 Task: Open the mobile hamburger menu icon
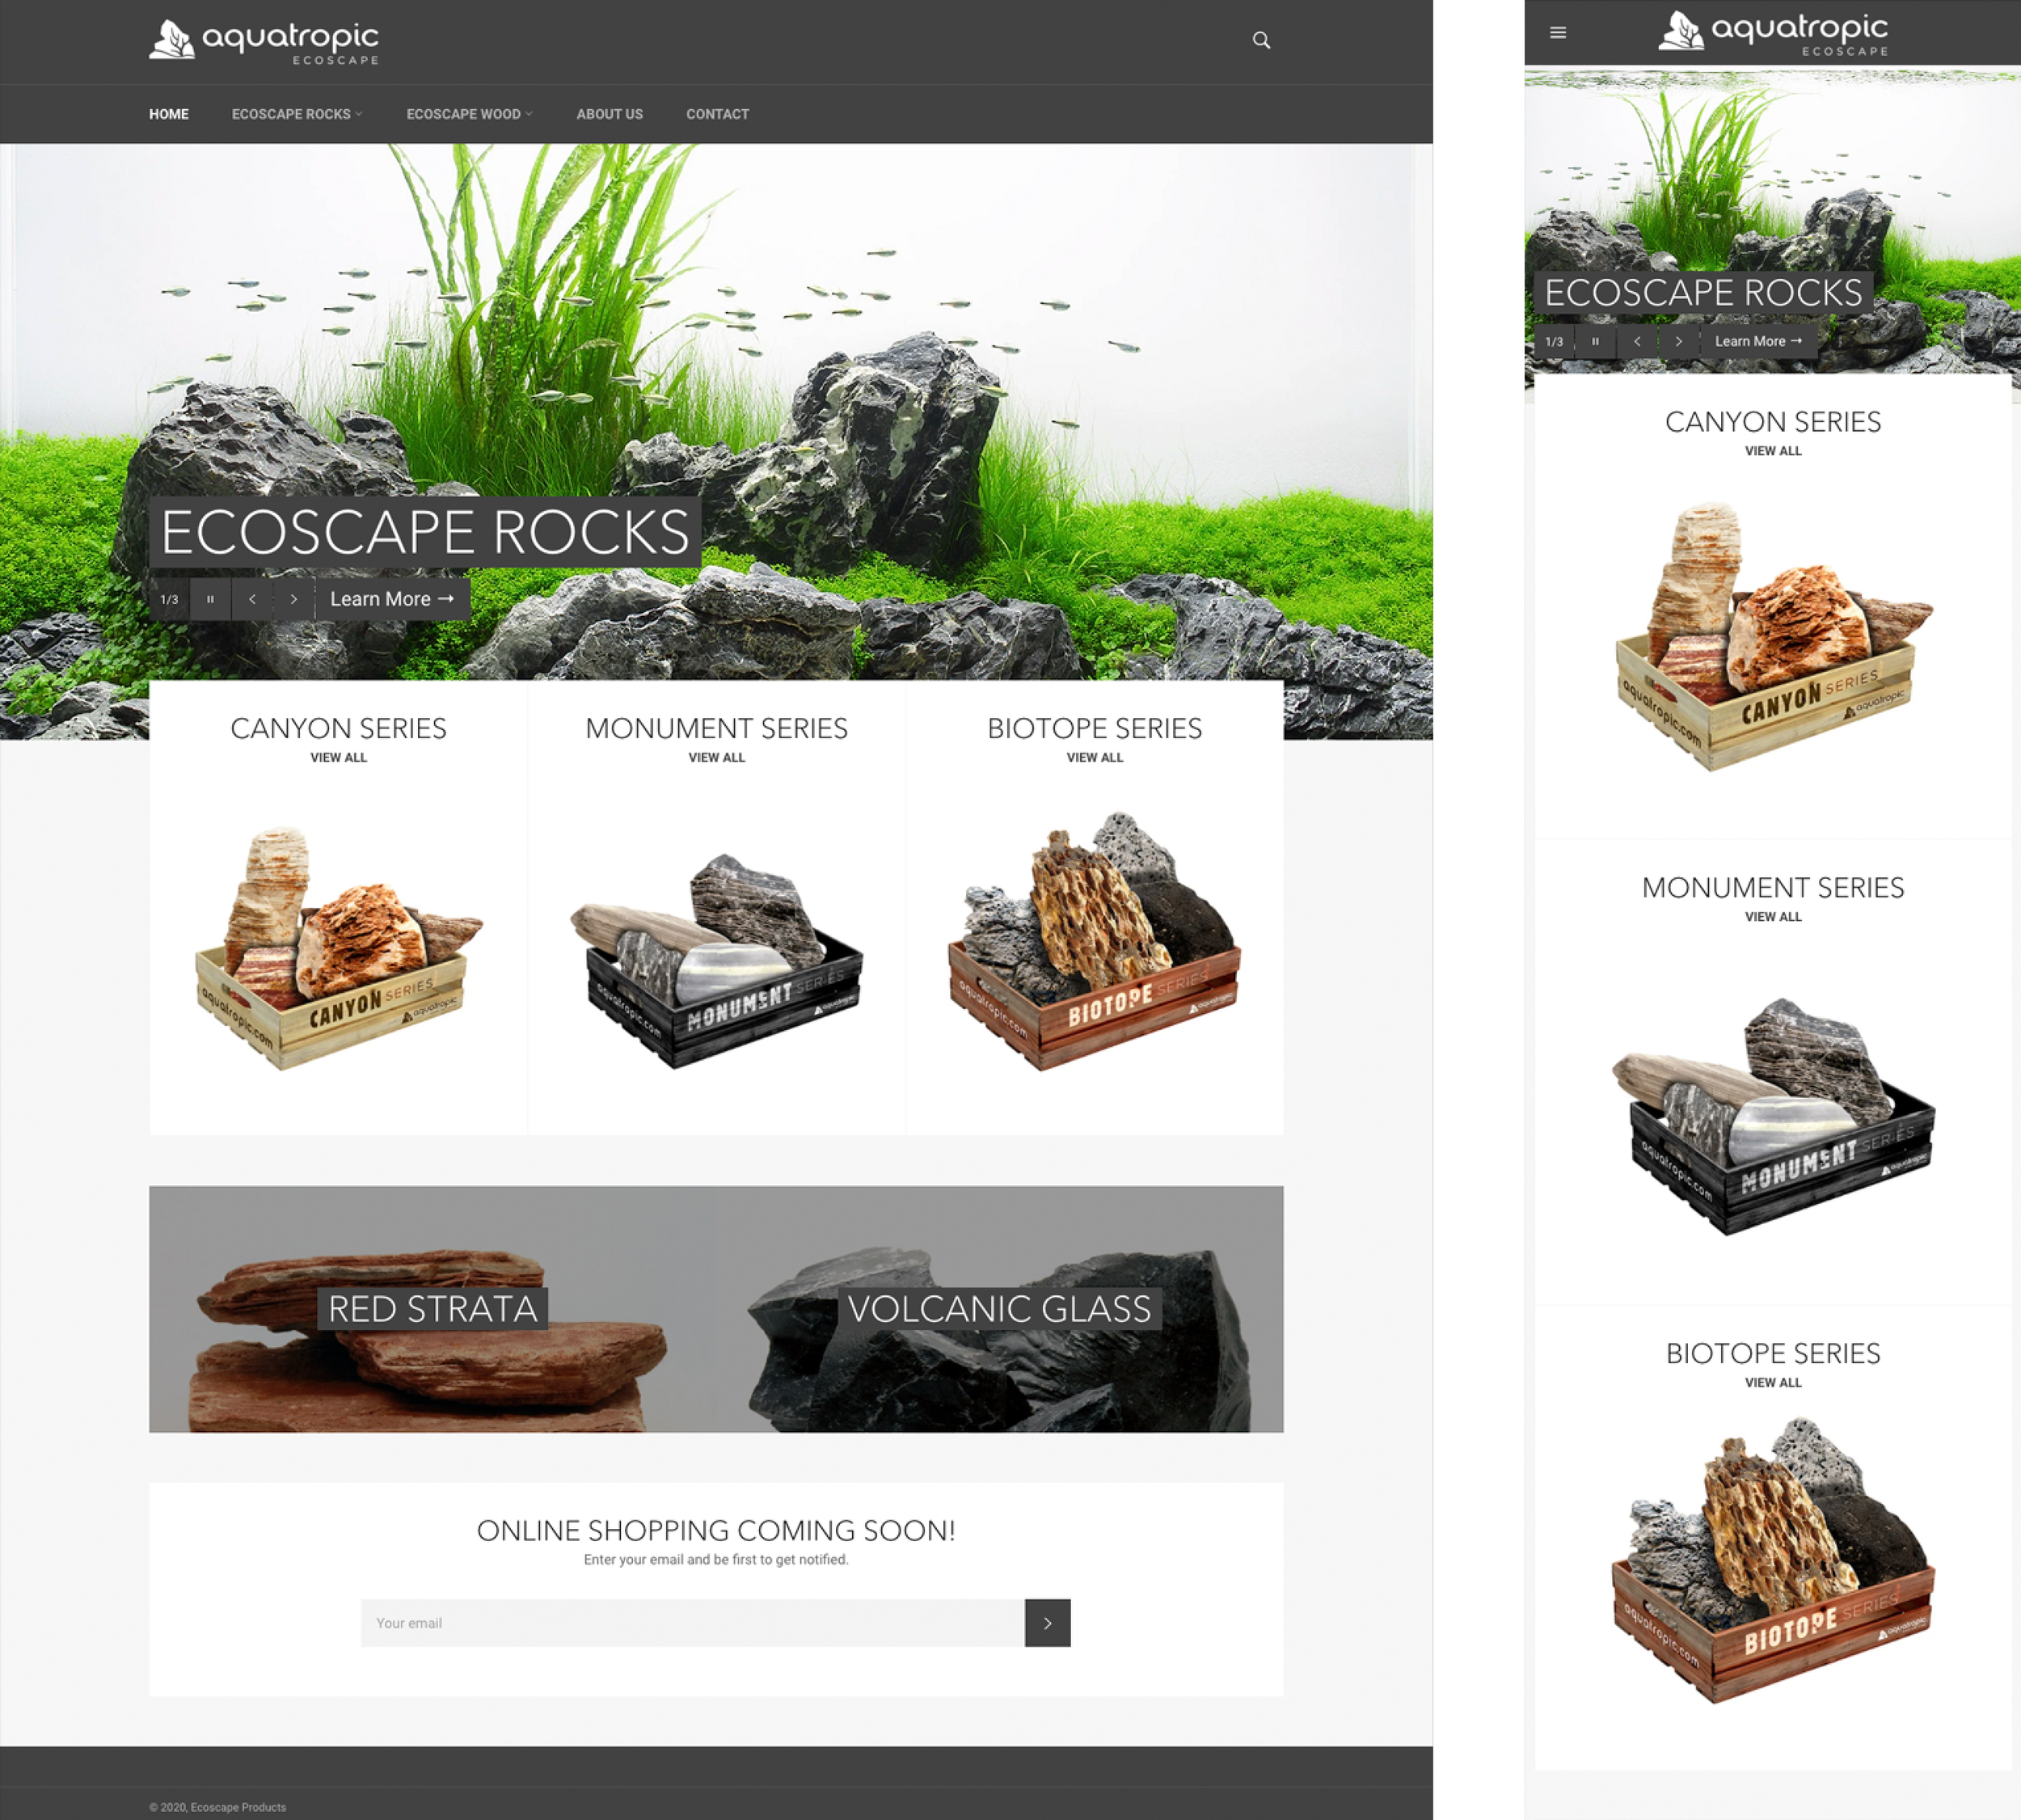(1557, 33)
